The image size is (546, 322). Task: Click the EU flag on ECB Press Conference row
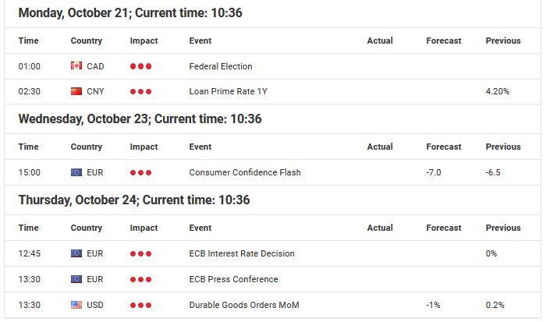tap(76, 279)
